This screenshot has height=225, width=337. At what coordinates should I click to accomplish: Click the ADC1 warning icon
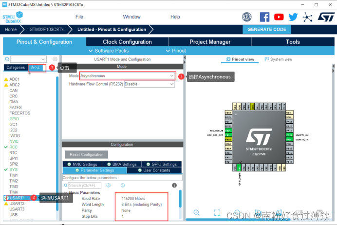[x=6, y=79]
